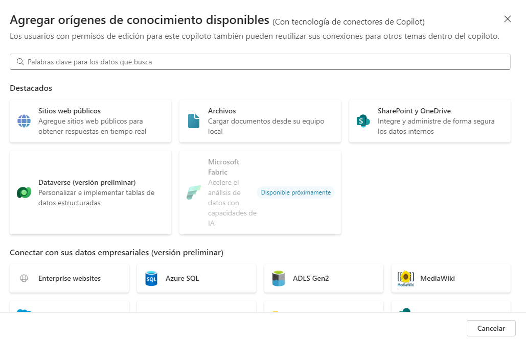Select the Azure SQL connector tile
This screenshot has height=340, width=526.
196,278
